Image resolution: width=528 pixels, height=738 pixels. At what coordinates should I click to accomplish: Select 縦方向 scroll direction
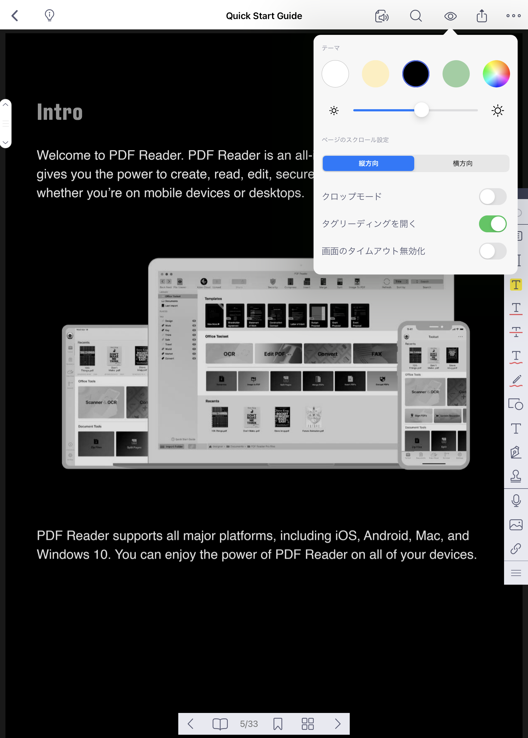tap(368, 163)
